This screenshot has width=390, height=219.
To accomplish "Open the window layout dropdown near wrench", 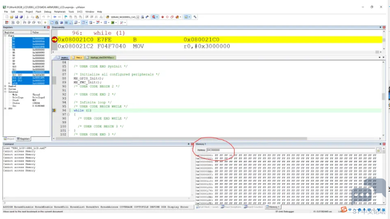I will tap(190, 17).
